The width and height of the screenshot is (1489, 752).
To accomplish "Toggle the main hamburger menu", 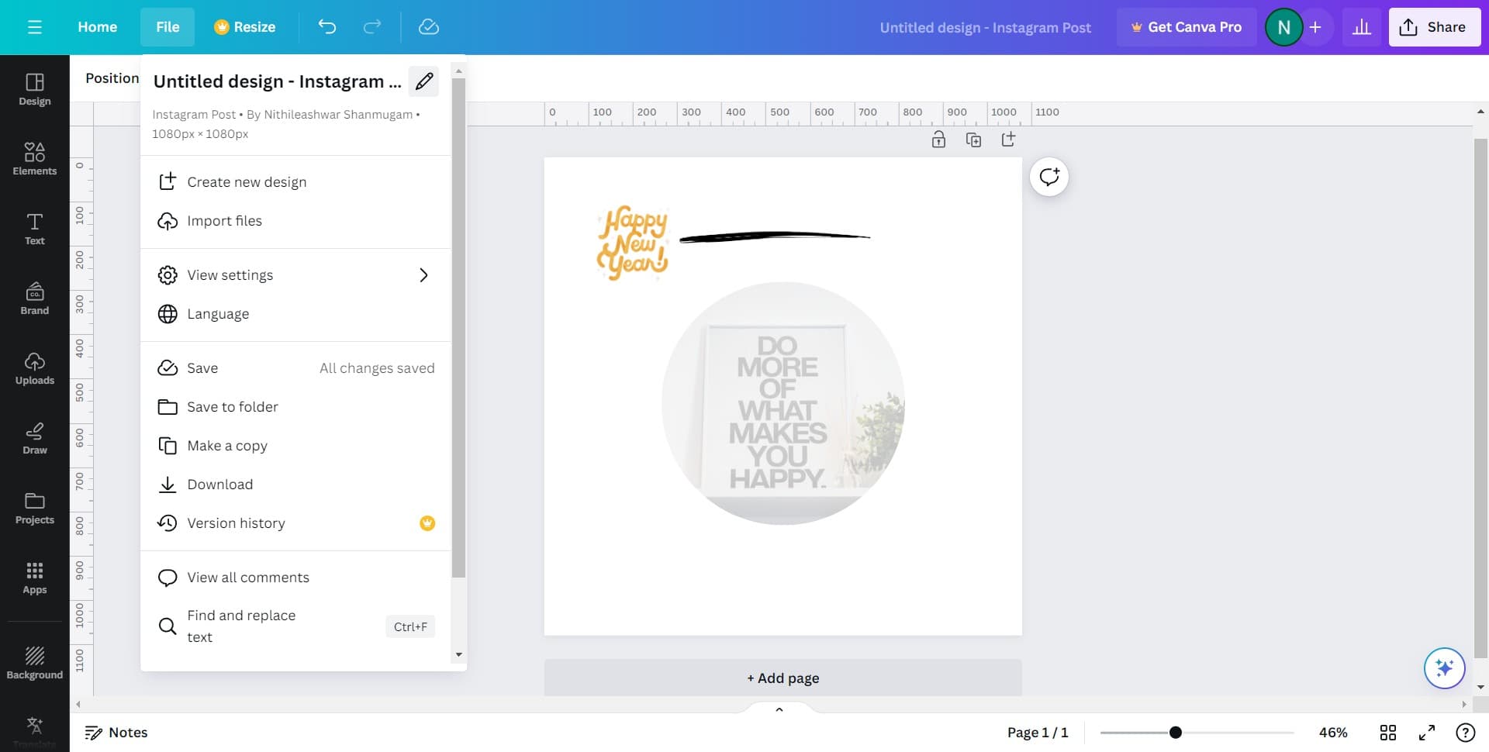I will tap(34, 27).
